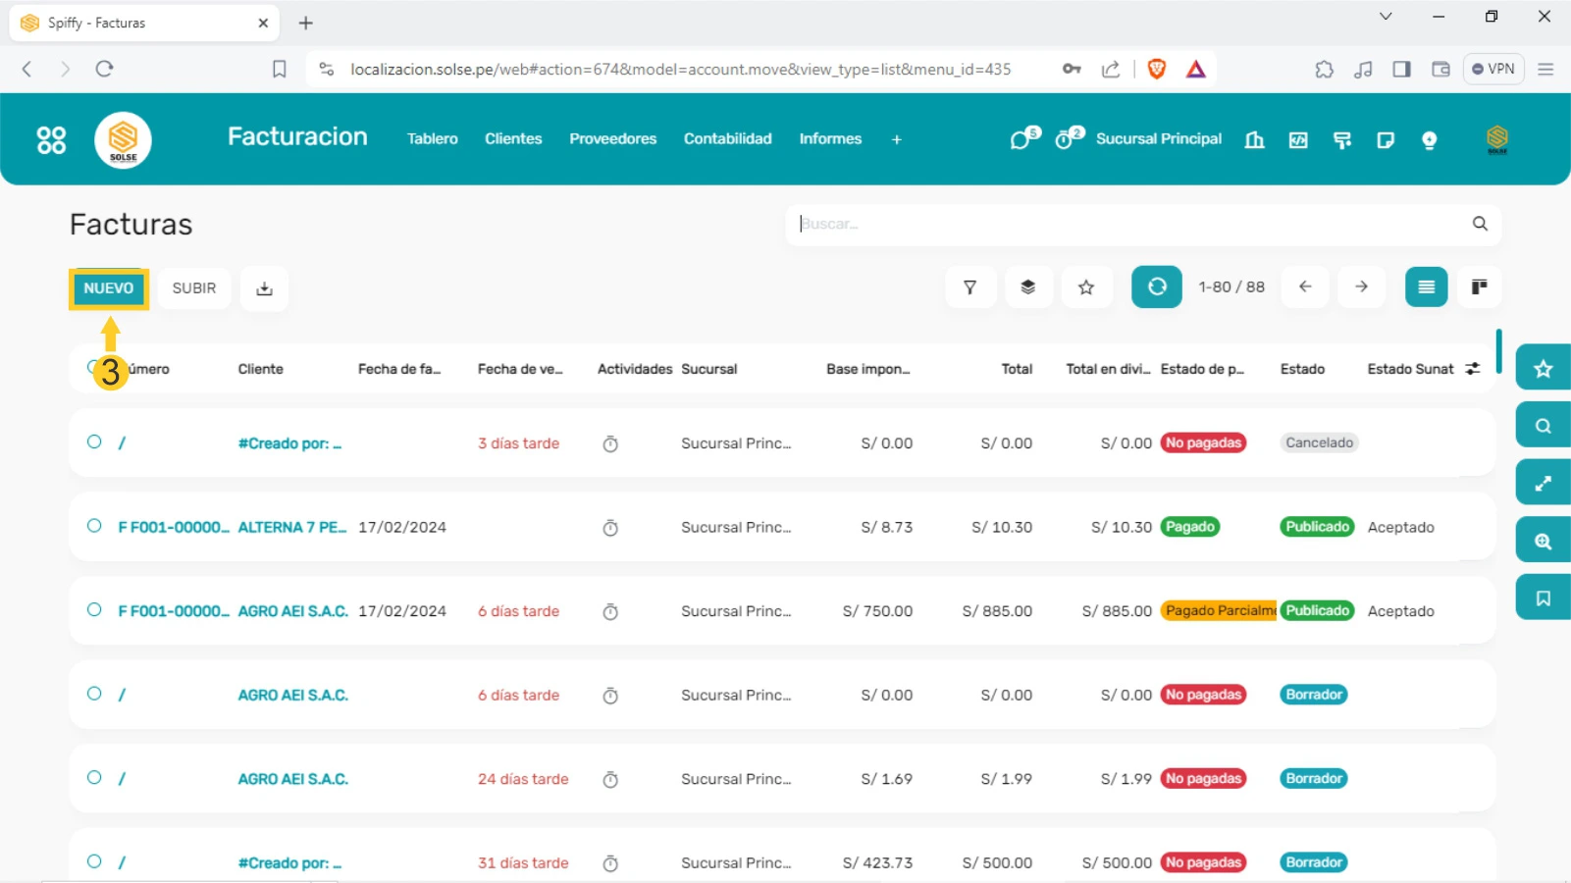Open favorites star in search toolbar
This screenshot has height=883, width=1571.
[1085, 287]
